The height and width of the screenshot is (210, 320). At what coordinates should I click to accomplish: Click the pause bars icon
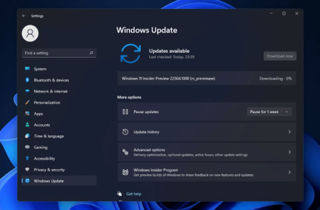click(x=125, y=112)
